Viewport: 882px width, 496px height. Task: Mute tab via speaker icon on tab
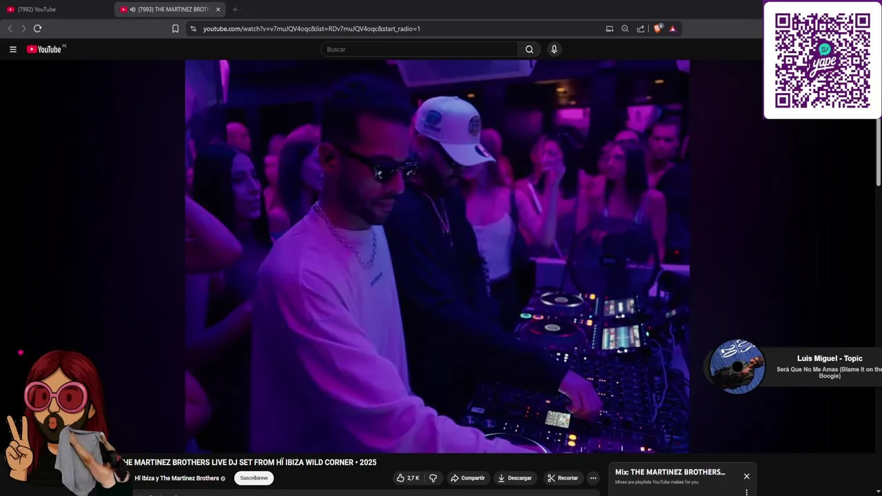click(x=132, y=9)
